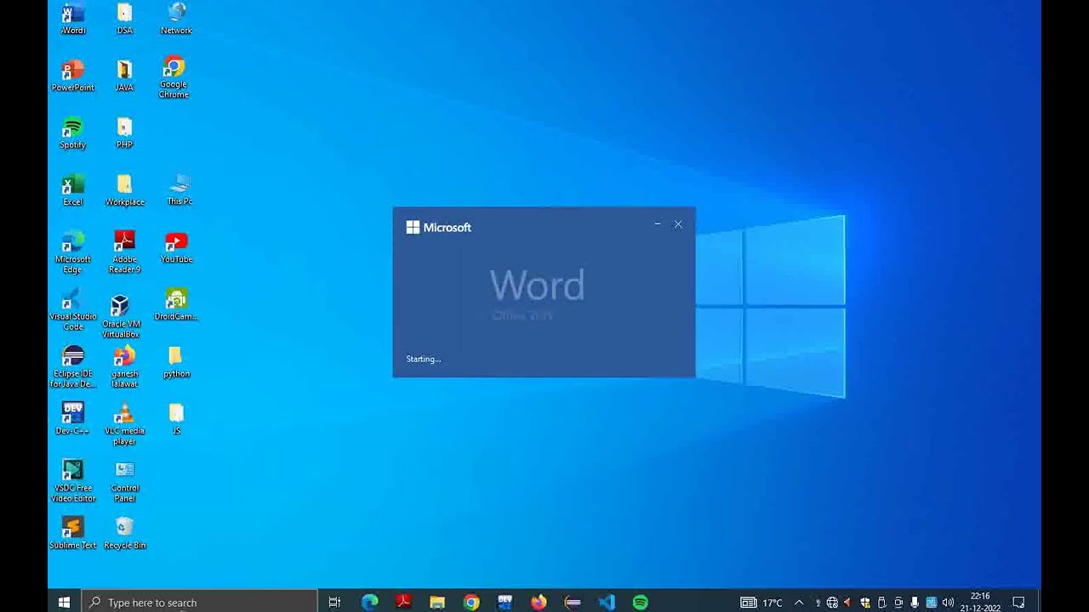1089x612 pixels.
Task: Open Spotify from the taskbar
Action: tap(641, 602)
